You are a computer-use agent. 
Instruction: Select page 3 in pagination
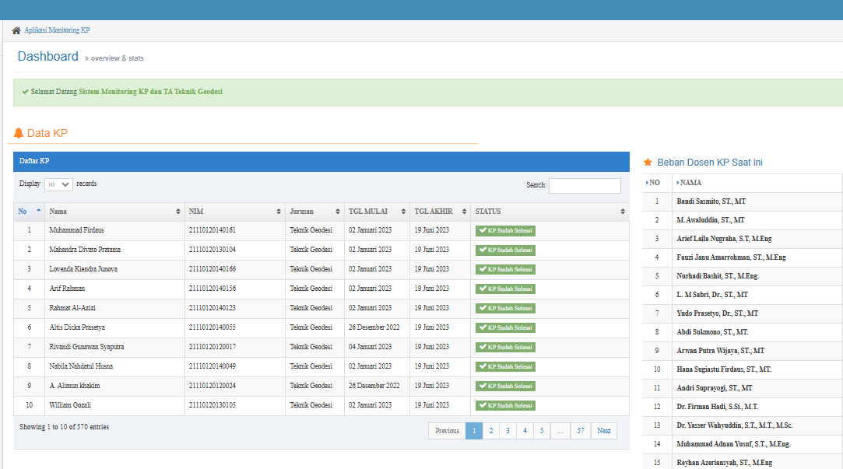click(508, 431)
